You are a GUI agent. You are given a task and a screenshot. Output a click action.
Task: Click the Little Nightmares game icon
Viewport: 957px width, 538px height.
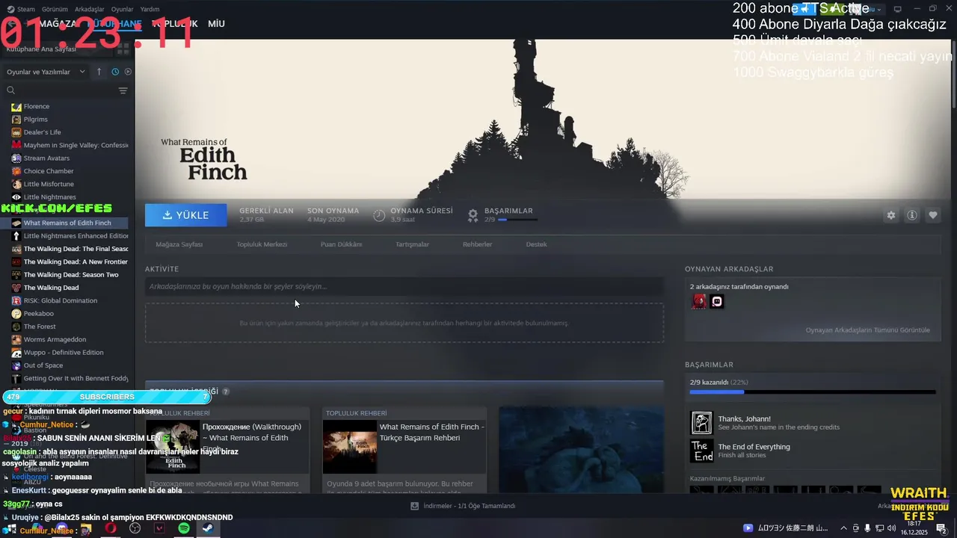point(16,197)
